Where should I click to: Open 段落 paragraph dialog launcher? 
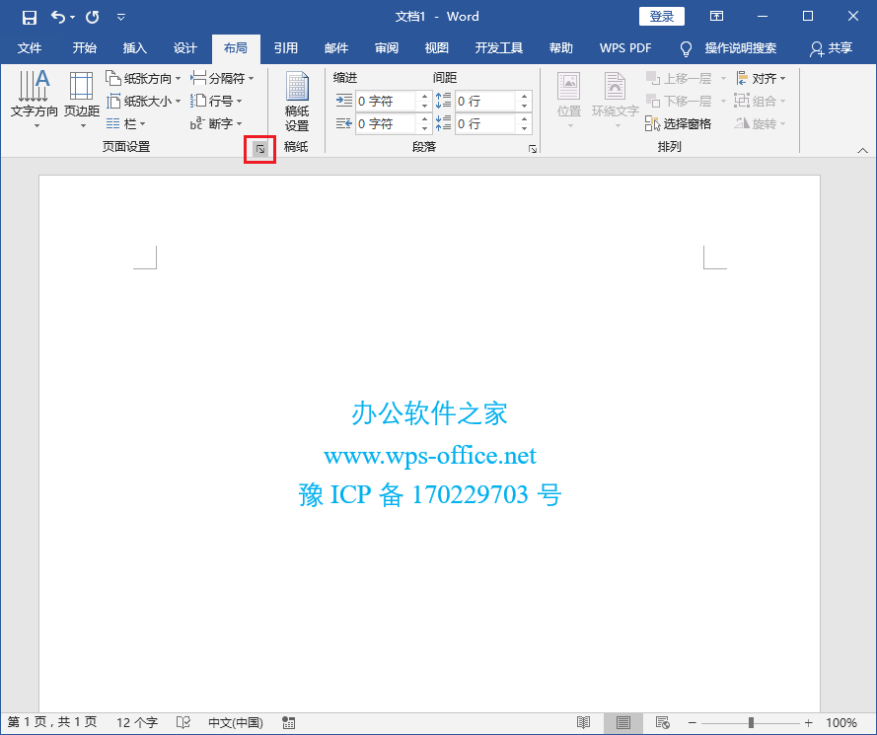click(x=533, y=149)
